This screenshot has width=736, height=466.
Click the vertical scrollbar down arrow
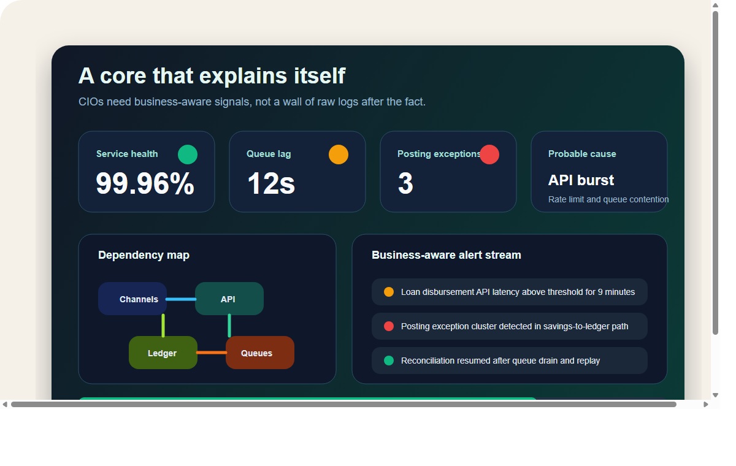715,395
